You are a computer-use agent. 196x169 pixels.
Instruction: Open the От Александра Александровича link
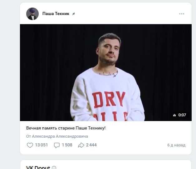[57, 136]
